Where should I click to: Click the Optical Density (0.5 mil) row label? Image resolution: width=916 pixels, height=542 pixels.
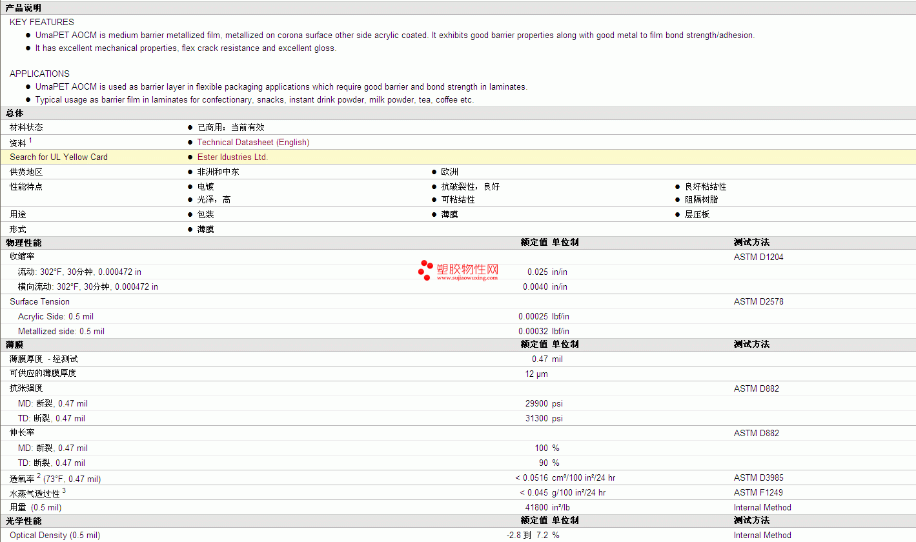point(55,535)
